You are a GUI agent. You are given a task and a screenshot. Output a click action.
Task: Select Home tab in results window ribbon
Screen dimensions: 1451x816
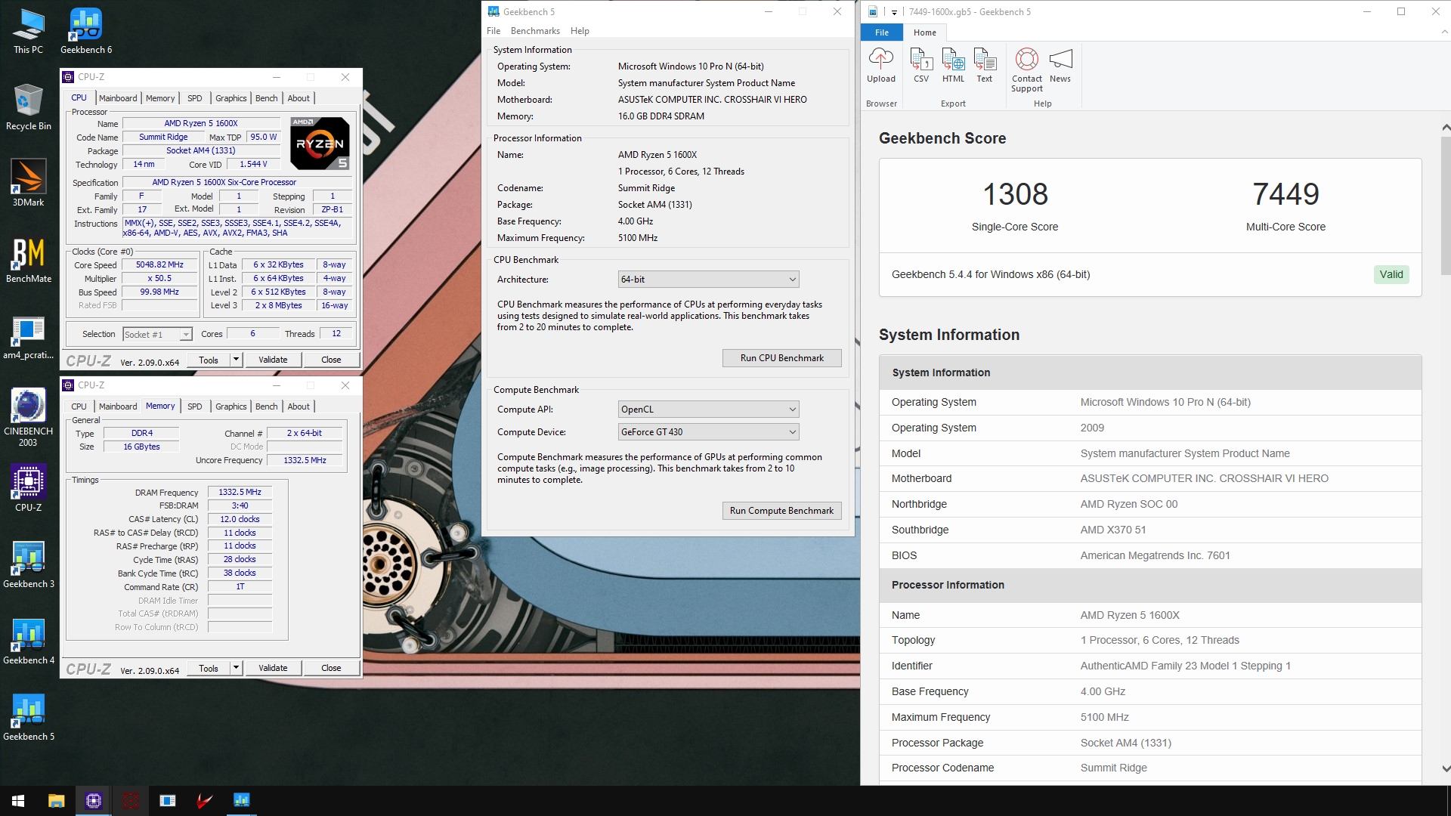[925, 32]
